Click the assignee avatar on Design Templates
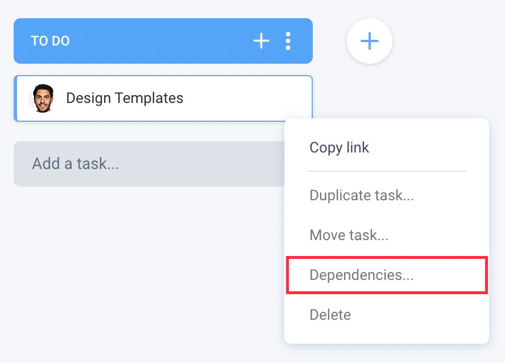505x363 pixels. click(43, 98)
